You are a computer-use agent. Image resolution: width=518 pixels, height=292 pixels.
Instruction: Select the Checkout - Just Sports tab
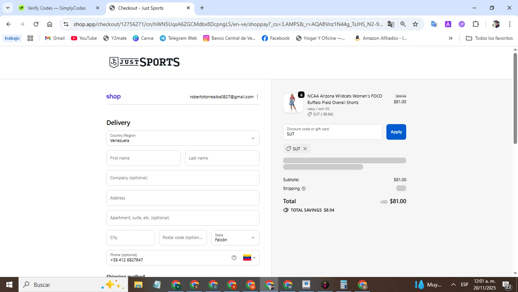[x=141, y=8]
